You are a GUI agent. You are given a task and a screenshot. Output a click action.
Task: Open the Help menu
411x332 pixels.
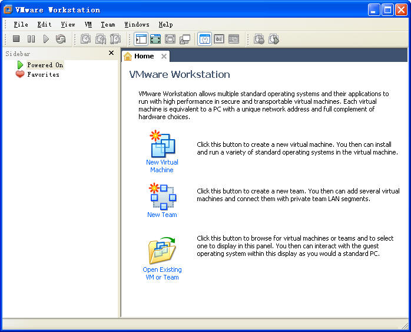pyautogui.click(x=165, y=24)
